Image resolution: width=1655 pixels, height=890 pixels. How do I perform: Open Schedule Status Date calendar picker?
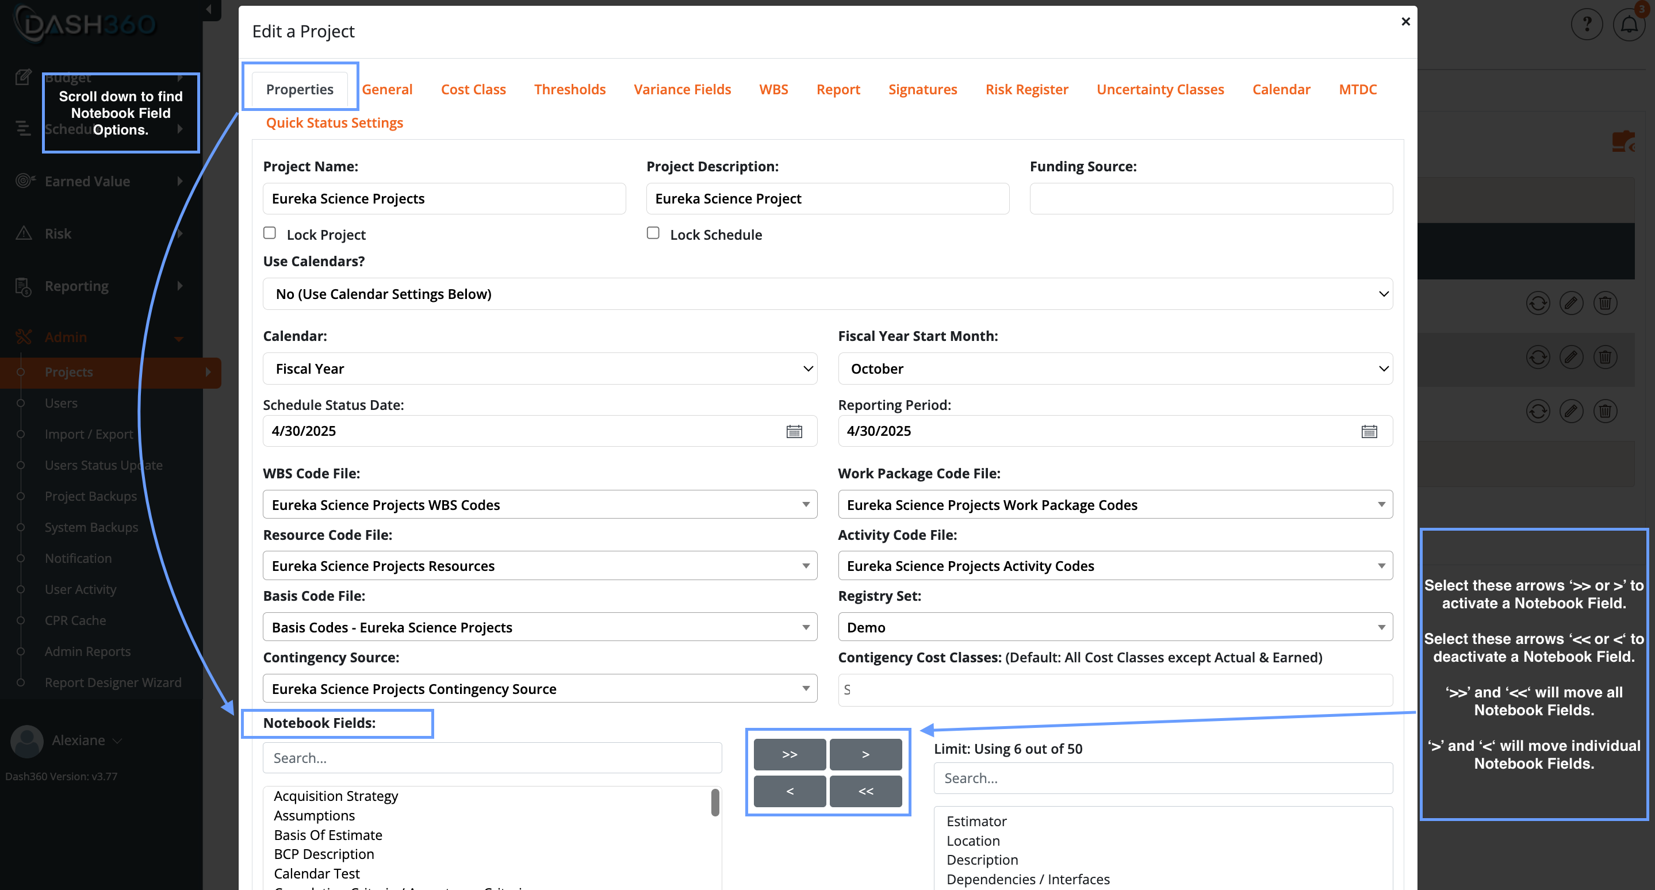794,432
